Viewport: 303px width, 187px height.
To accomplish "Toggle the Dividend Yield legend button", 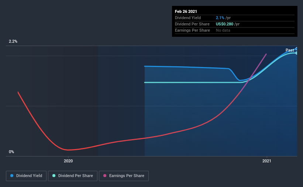I will click(x=26, y=176).
